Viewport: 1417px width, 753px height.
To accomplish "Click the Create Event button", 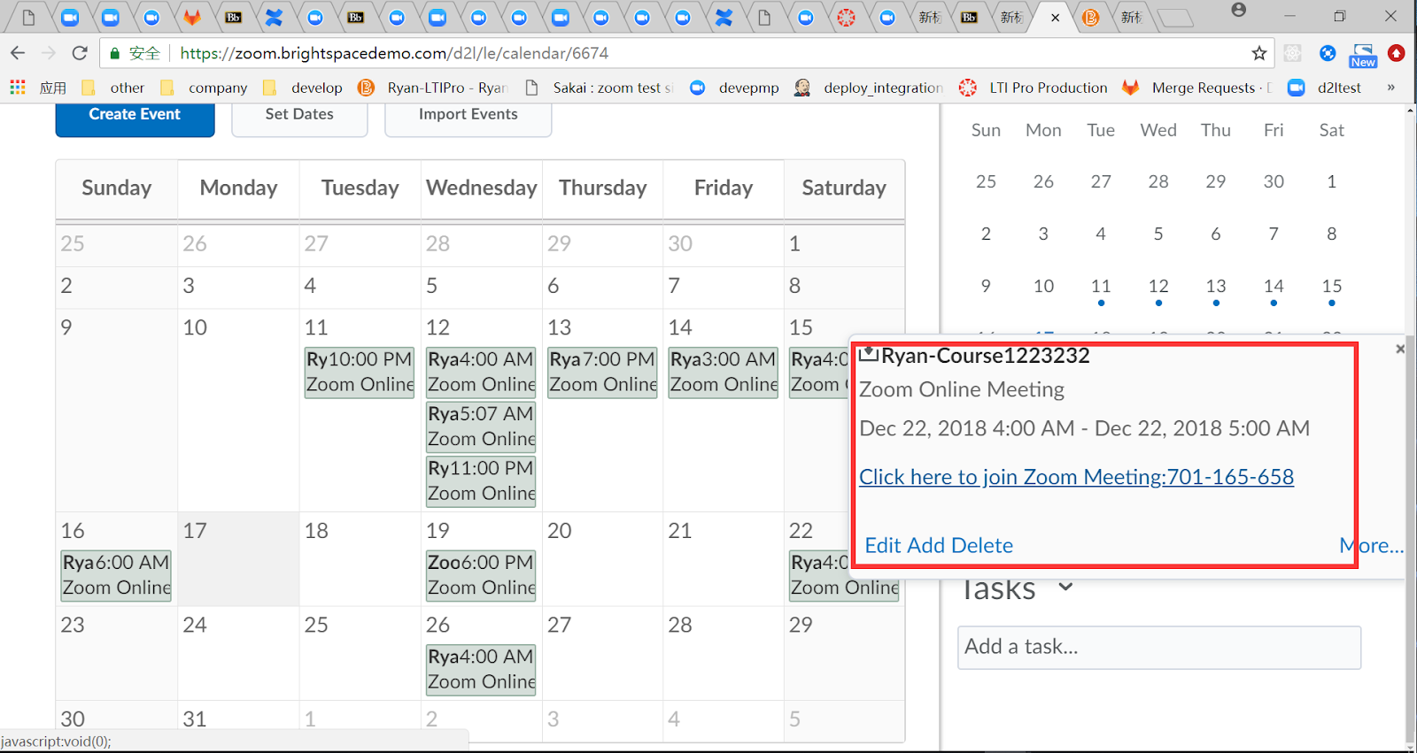I will [x=135, y=119].
